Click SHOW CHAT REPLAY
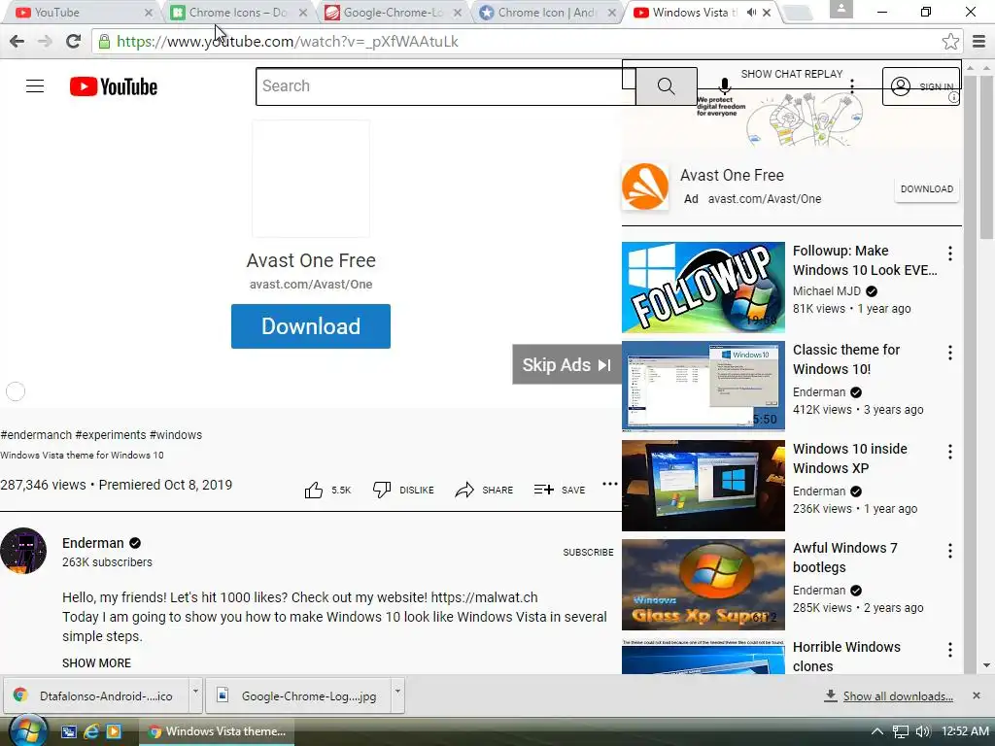The height and width of the screenshot is (746, 995). point(791,74)
